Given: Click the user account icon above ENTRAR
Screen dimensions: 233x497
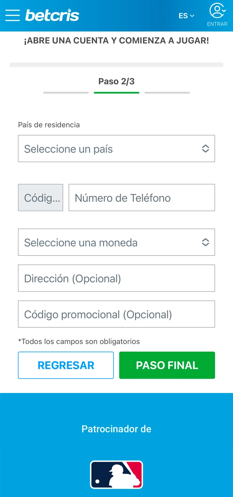Looking at the screenshot, I should 216,12.
